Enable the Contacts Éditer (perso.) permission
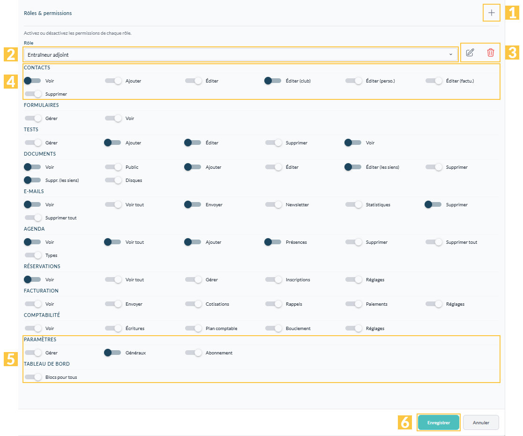 coord(353,81)
